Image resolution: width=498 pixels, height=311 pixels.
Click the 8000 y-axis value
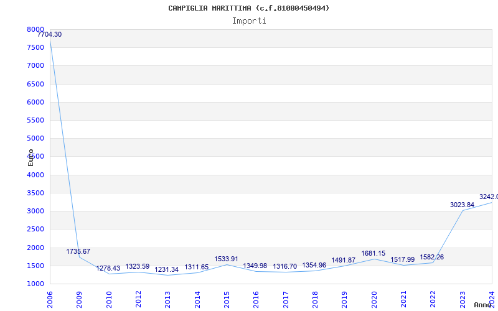coord(35,29)
